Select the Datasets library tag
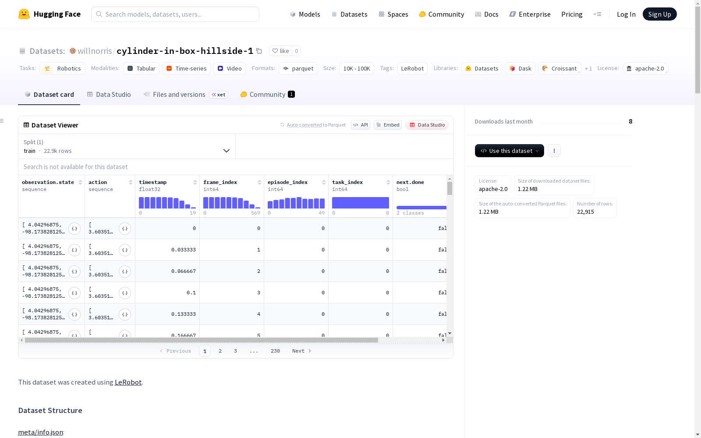Screen dimensions: 701x438 pos(482,68)
